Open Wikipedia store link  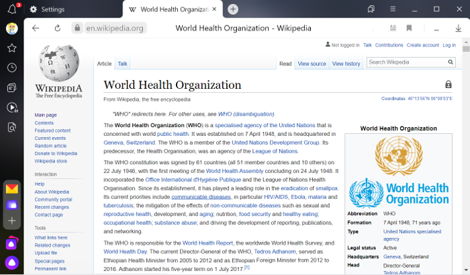coord(50,161)
